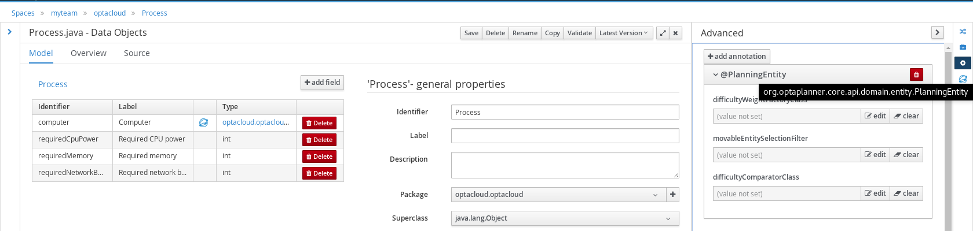Open the briefcase icon in right sidebar
Screen dimensions: 973x231
pos(963,47)
